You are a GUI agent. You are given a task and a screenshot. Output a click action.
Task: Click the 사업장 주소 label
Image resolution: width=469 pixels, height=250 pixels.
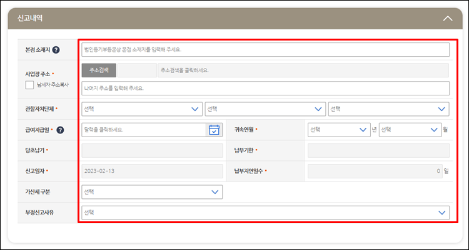[38, 74]
